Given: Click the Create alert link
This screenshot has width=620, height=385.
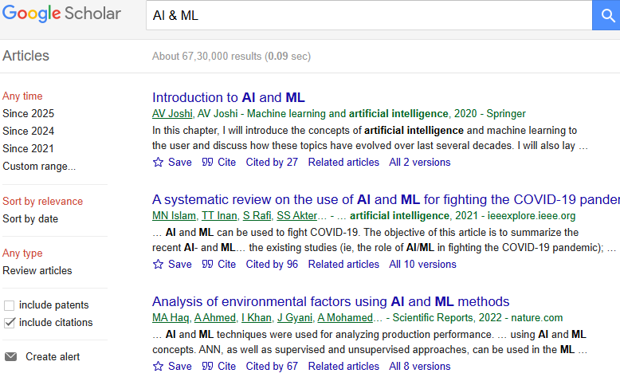Looking at the screenshot, I should click(x=53, y=356).
